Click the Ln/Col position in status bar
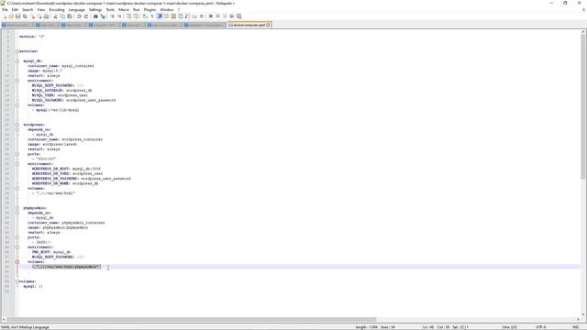The image size is (587, 330). click(446, 327)
